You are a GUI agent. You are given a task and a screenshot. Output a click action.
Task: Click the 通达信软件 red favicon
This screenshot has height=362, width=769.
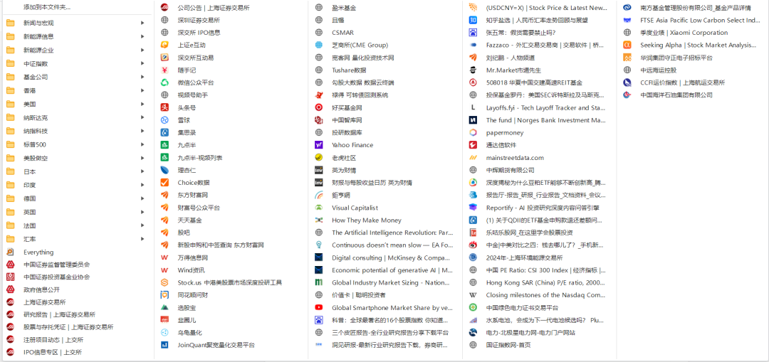pos(474,145)
